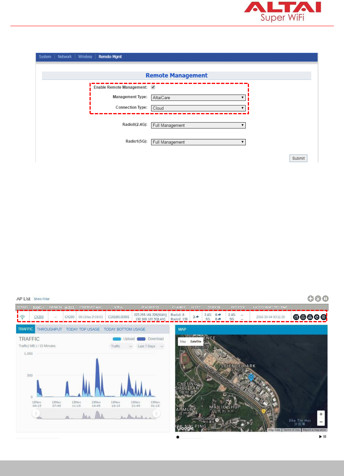Image resolution: width=344 pixels, height=476 pixels.
Task: Zoom out on the map
Action: 321,422
